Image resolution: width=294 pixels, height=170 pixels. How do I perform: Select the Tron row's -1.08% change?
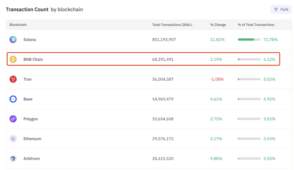(x=217, y=79)
